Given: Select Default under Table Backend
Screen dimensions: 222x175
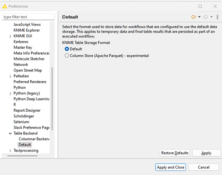Looking at the screenshot, I should tap(24, 145).
